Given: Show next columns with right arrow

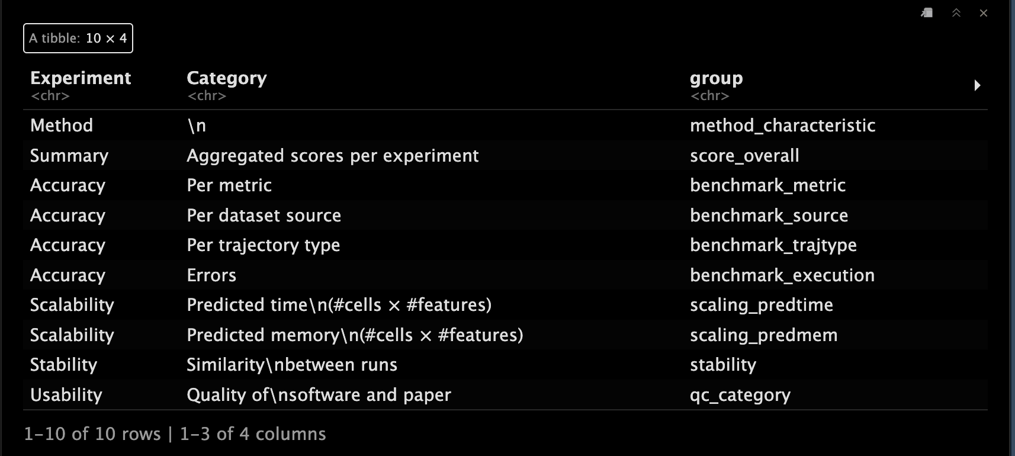Looking at the screenshot, I should [x=977, y=85].
